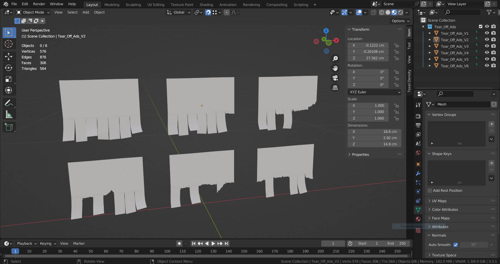Screen dimensions: 500x264
Task: Open the Render menu
Action: [x=39, y=4]
